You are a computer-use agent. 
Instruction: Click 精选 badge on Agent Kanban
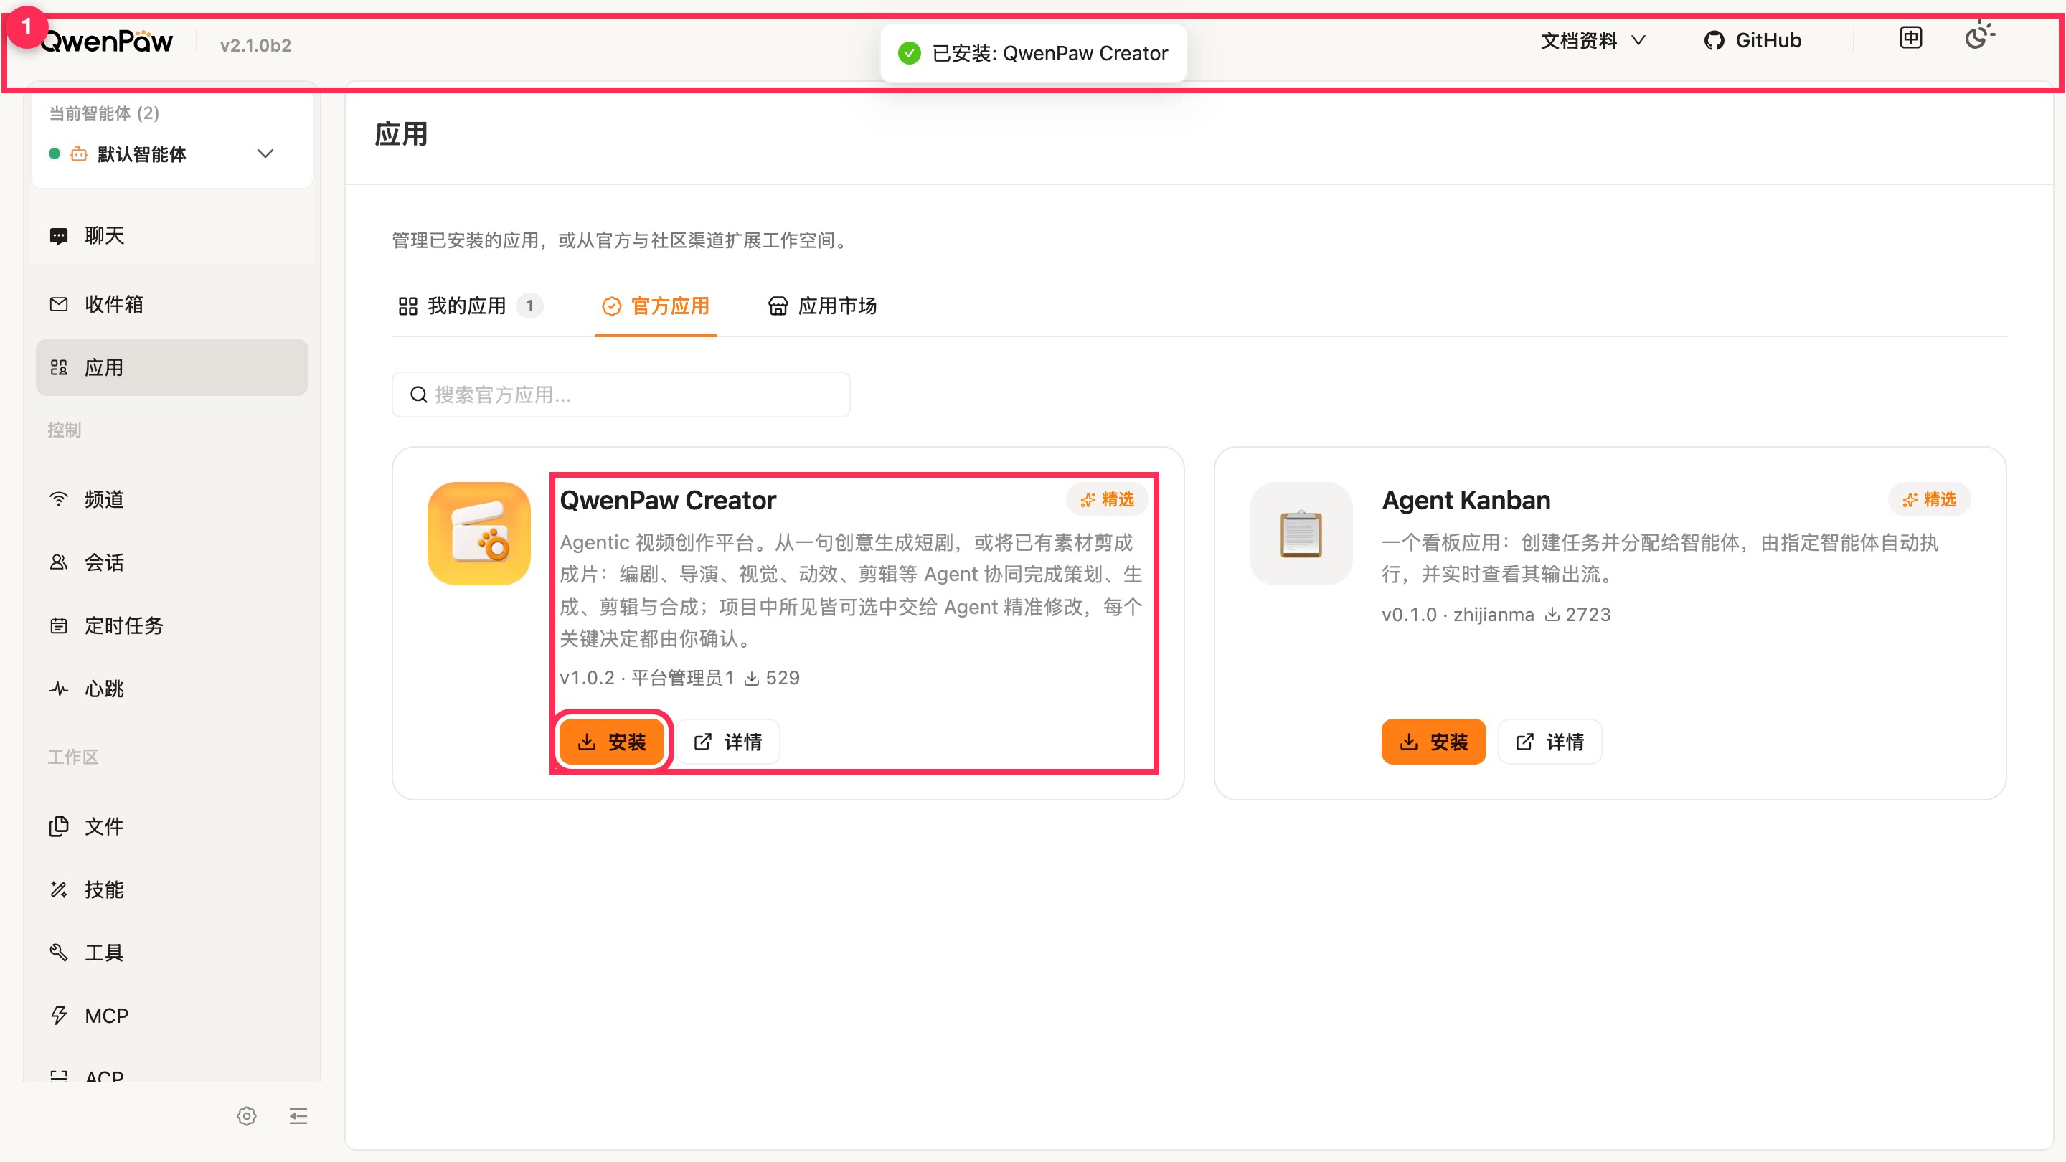[1929, 499]
